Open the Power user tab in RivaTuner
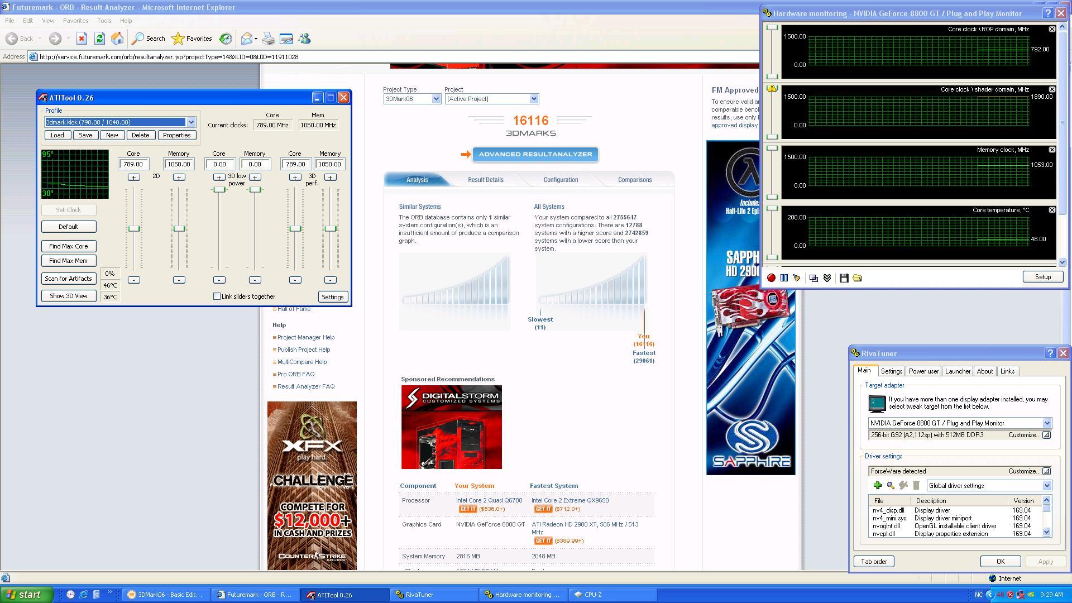Image resolution: width=1072 pixels, height=603 pixels. 923,371
